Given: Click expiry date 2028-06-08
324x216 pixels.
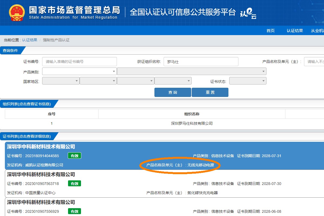Looking at the screenshot, I should (272, 211).
